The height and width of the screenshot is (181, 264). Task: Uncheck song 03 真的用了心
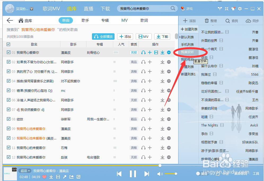click(x=8, y=71)
